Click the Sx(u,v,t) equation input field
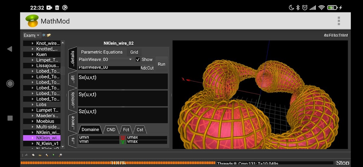The height and width of the screenshot is (167, 363). tap(123, 81)
